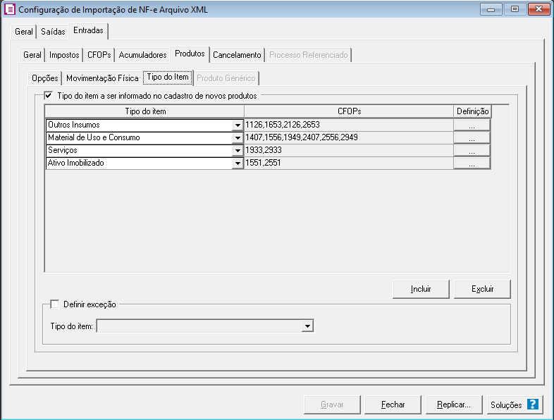Expand the Outros Insumos item type dropdown

238,125
